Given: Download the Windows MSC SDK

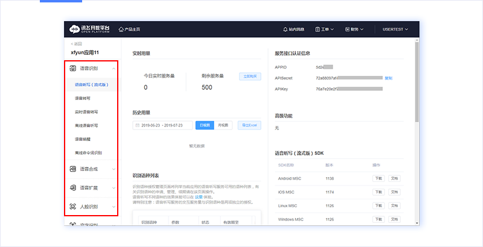Looking at the screenshot, I should (379, 219).
